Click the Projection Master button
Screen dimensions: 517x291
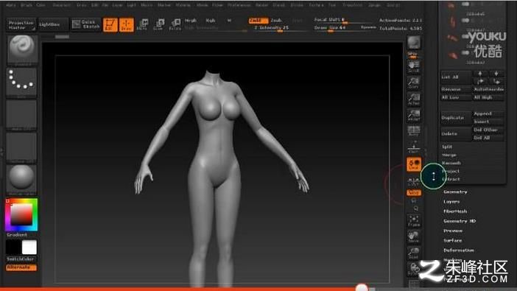click(21, 25)
